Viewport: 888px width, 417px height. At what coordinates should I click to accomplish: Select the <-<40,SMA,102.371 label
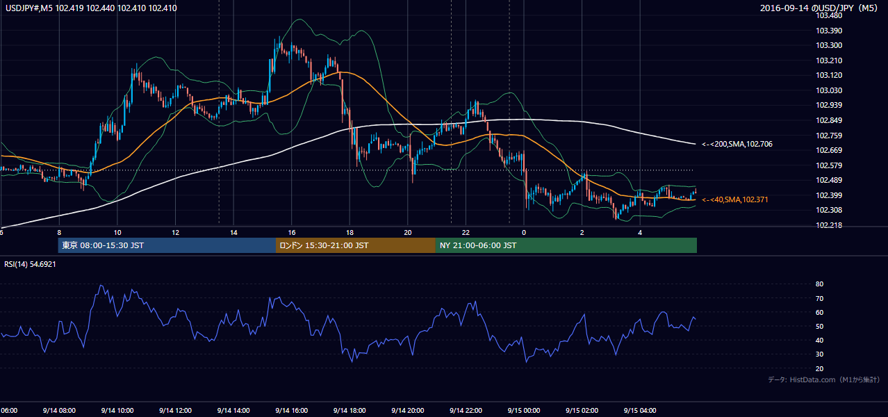(735, 199)
